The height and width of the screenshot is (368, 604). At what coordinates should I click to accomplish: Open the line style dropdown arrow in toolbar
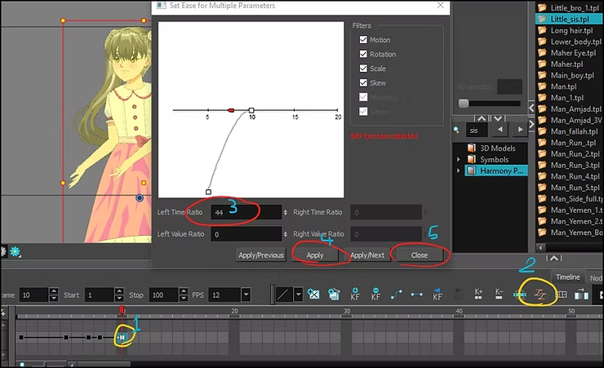tap(298, 295)
